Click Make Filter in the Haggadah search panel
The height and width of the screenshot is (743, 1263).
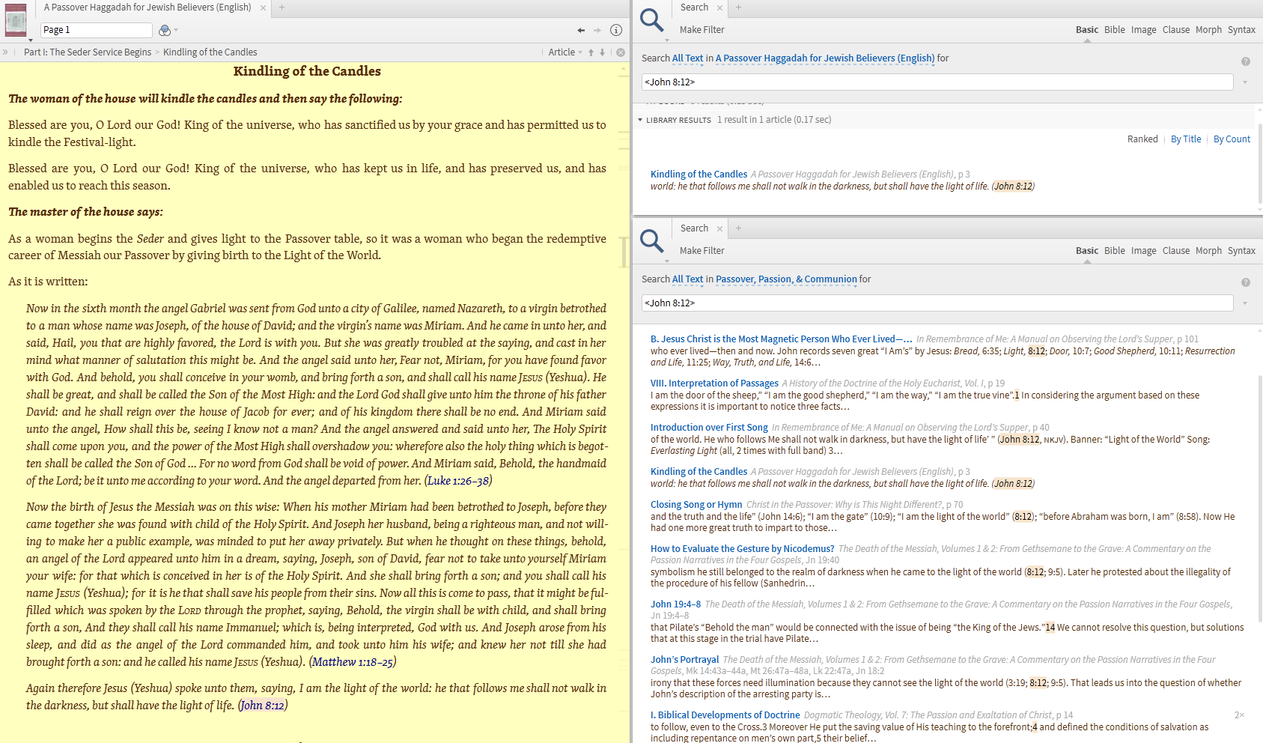[702, 30]
